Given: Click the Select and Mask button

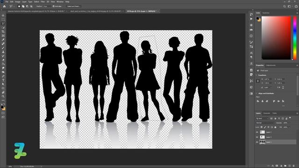Looking at the screenshot, I should pos(73,6).
